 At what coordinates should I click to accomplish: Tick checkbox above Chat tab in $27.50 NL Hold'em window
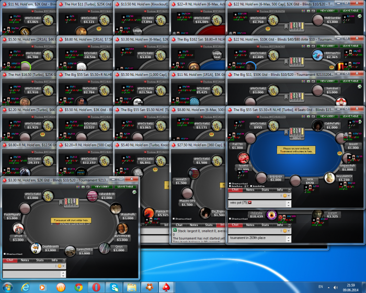click(x=174, y=219)
